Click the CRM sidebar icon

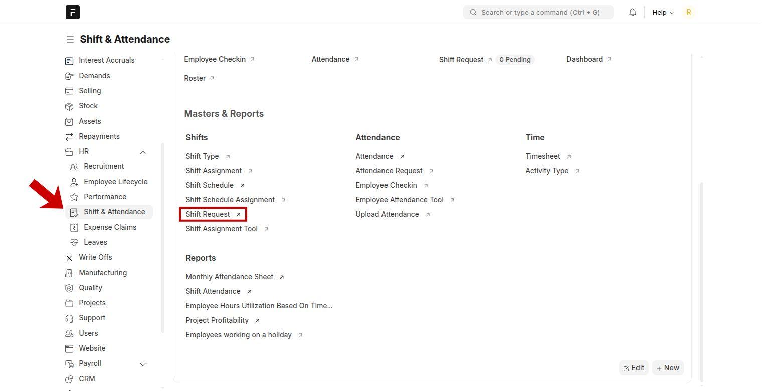point(69,379)
